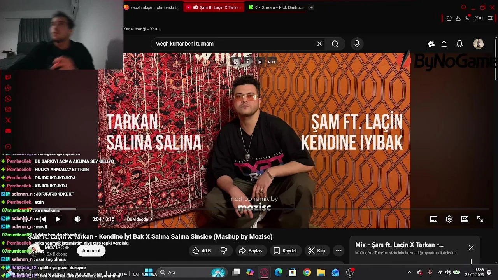
Task: Open pop-out overlay icon above video
Action: (x=236, y=62)
